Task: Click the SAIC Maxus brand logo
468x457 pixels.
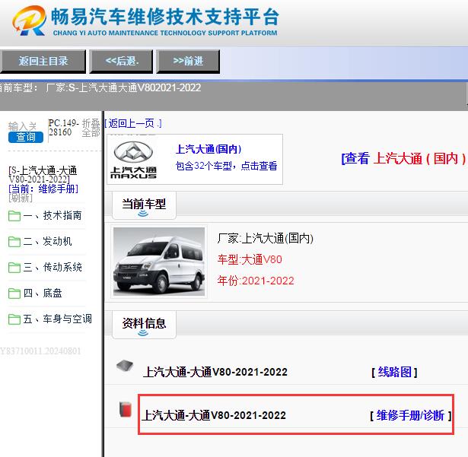Action: point(133,160)
